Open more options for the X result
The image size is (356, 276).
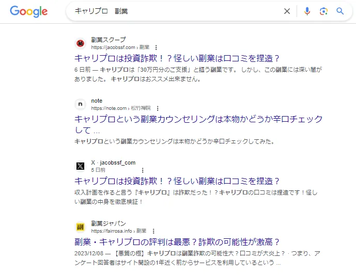pos(143,170)
